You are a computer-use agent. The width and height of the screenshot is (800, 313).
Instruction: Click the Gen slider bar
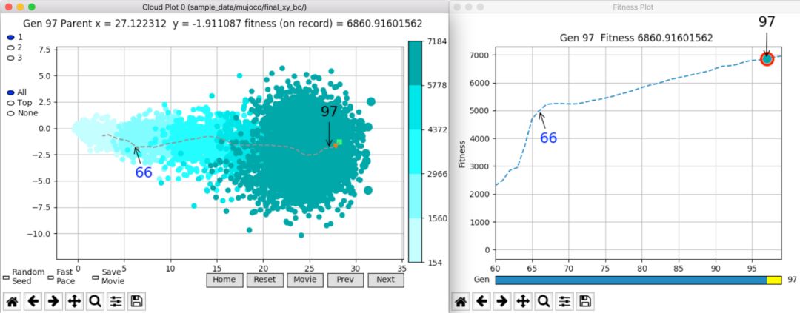pos(639,280)
